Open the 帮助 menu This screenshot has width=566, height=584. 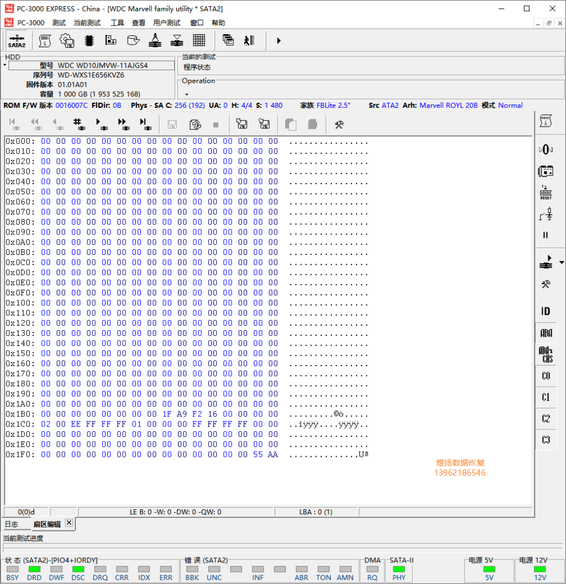coord(219,23)
